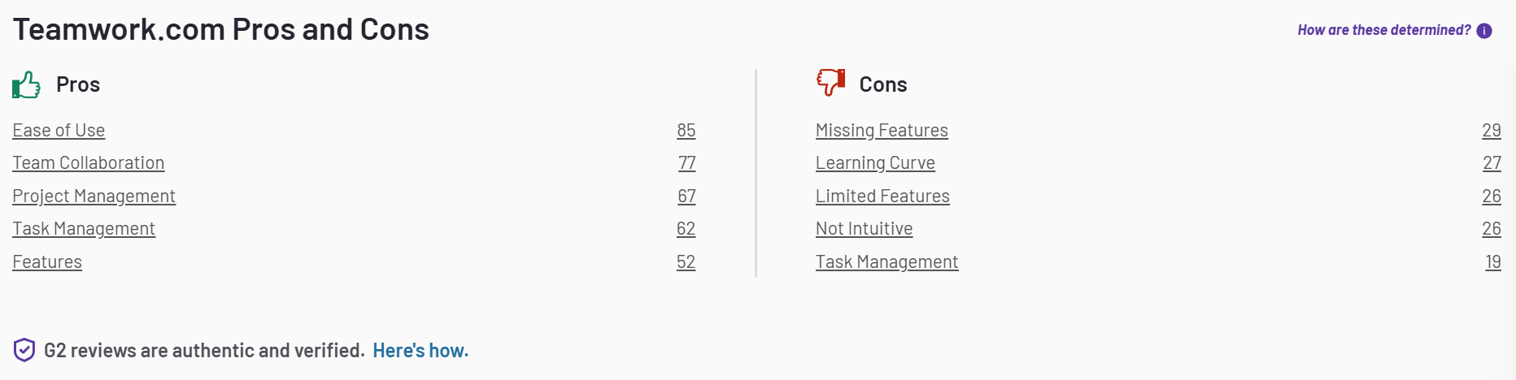Click the purple verified shield icon
Viewport: 1516px width, 380px height.
point(24,350)
